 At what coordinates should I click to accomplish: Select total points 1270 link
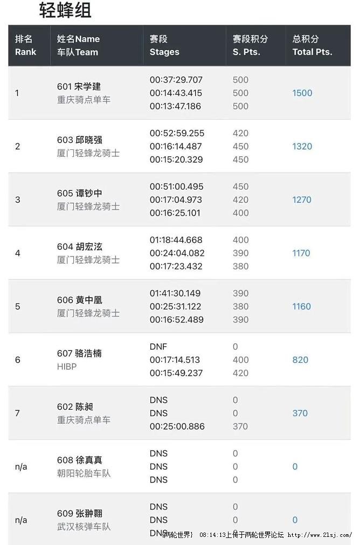(302, 200)
